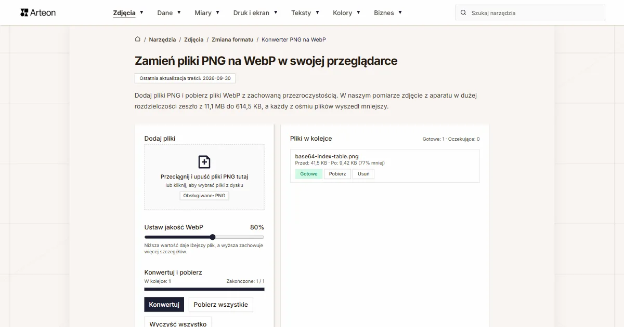Viewport: 624px width, 327px height.
Task: Go to home via breadcrumb house icon
Action: tap(138, 39)
